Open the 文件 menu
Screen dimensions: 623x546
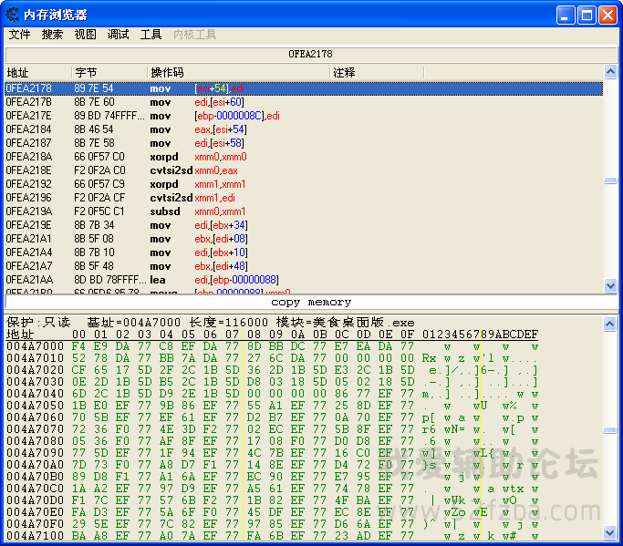[19, 35]
